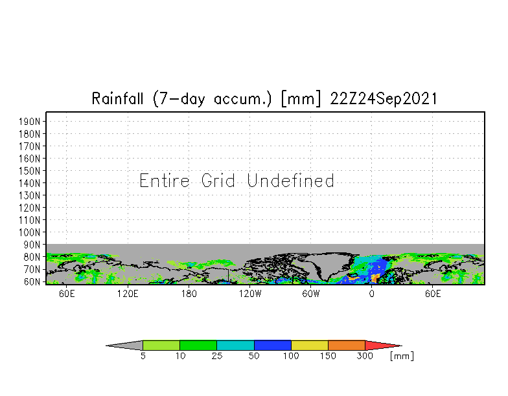The image size is (508, 396).
Task: Click the yellow 100-150 mm swatch
Action: point(310,346)
